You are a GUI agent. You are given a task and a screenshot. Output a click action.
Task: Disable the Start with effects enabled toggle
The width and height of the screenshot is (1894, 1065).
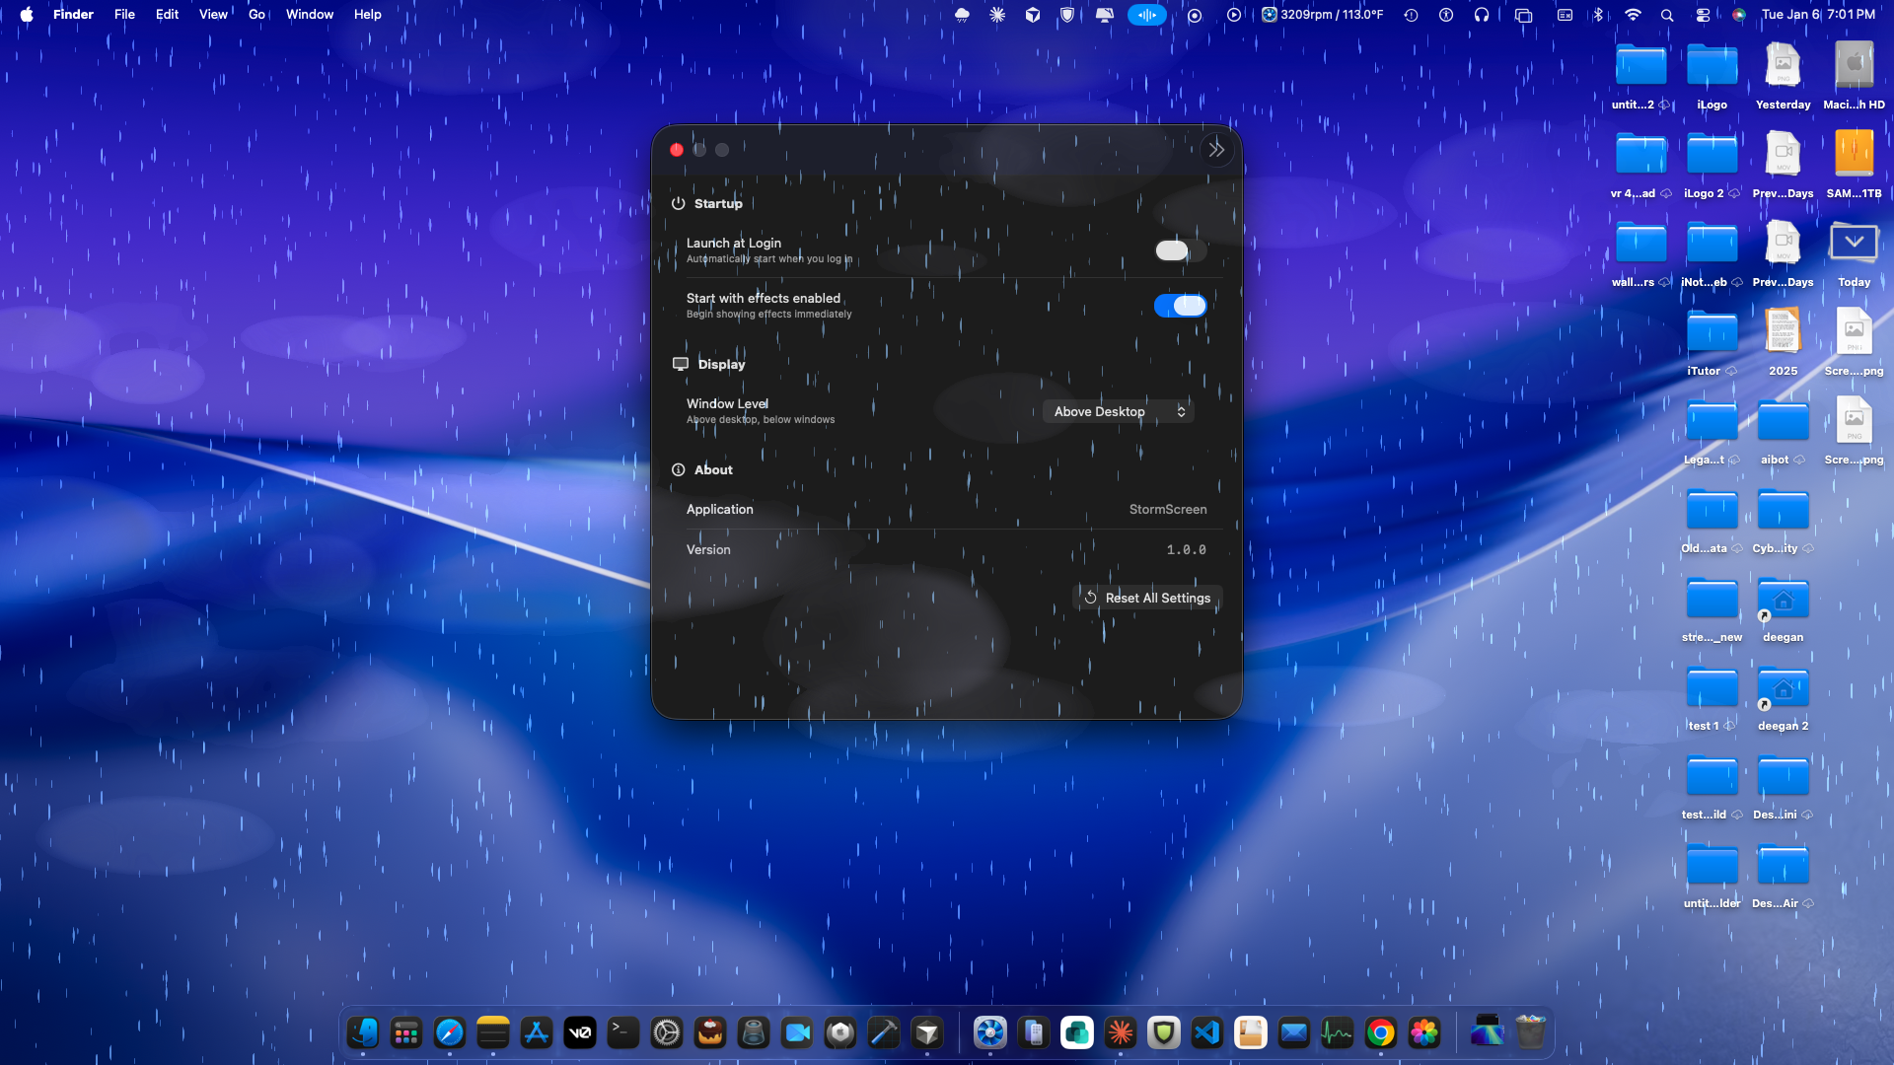[x=1180, y=306]
